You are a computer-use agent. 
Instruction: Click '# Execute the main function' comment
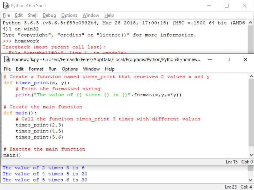44,149
